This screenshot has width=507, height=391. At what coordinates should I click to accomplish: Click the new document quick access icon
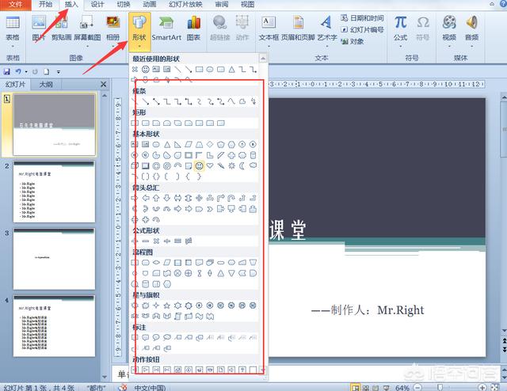[47, 71]
